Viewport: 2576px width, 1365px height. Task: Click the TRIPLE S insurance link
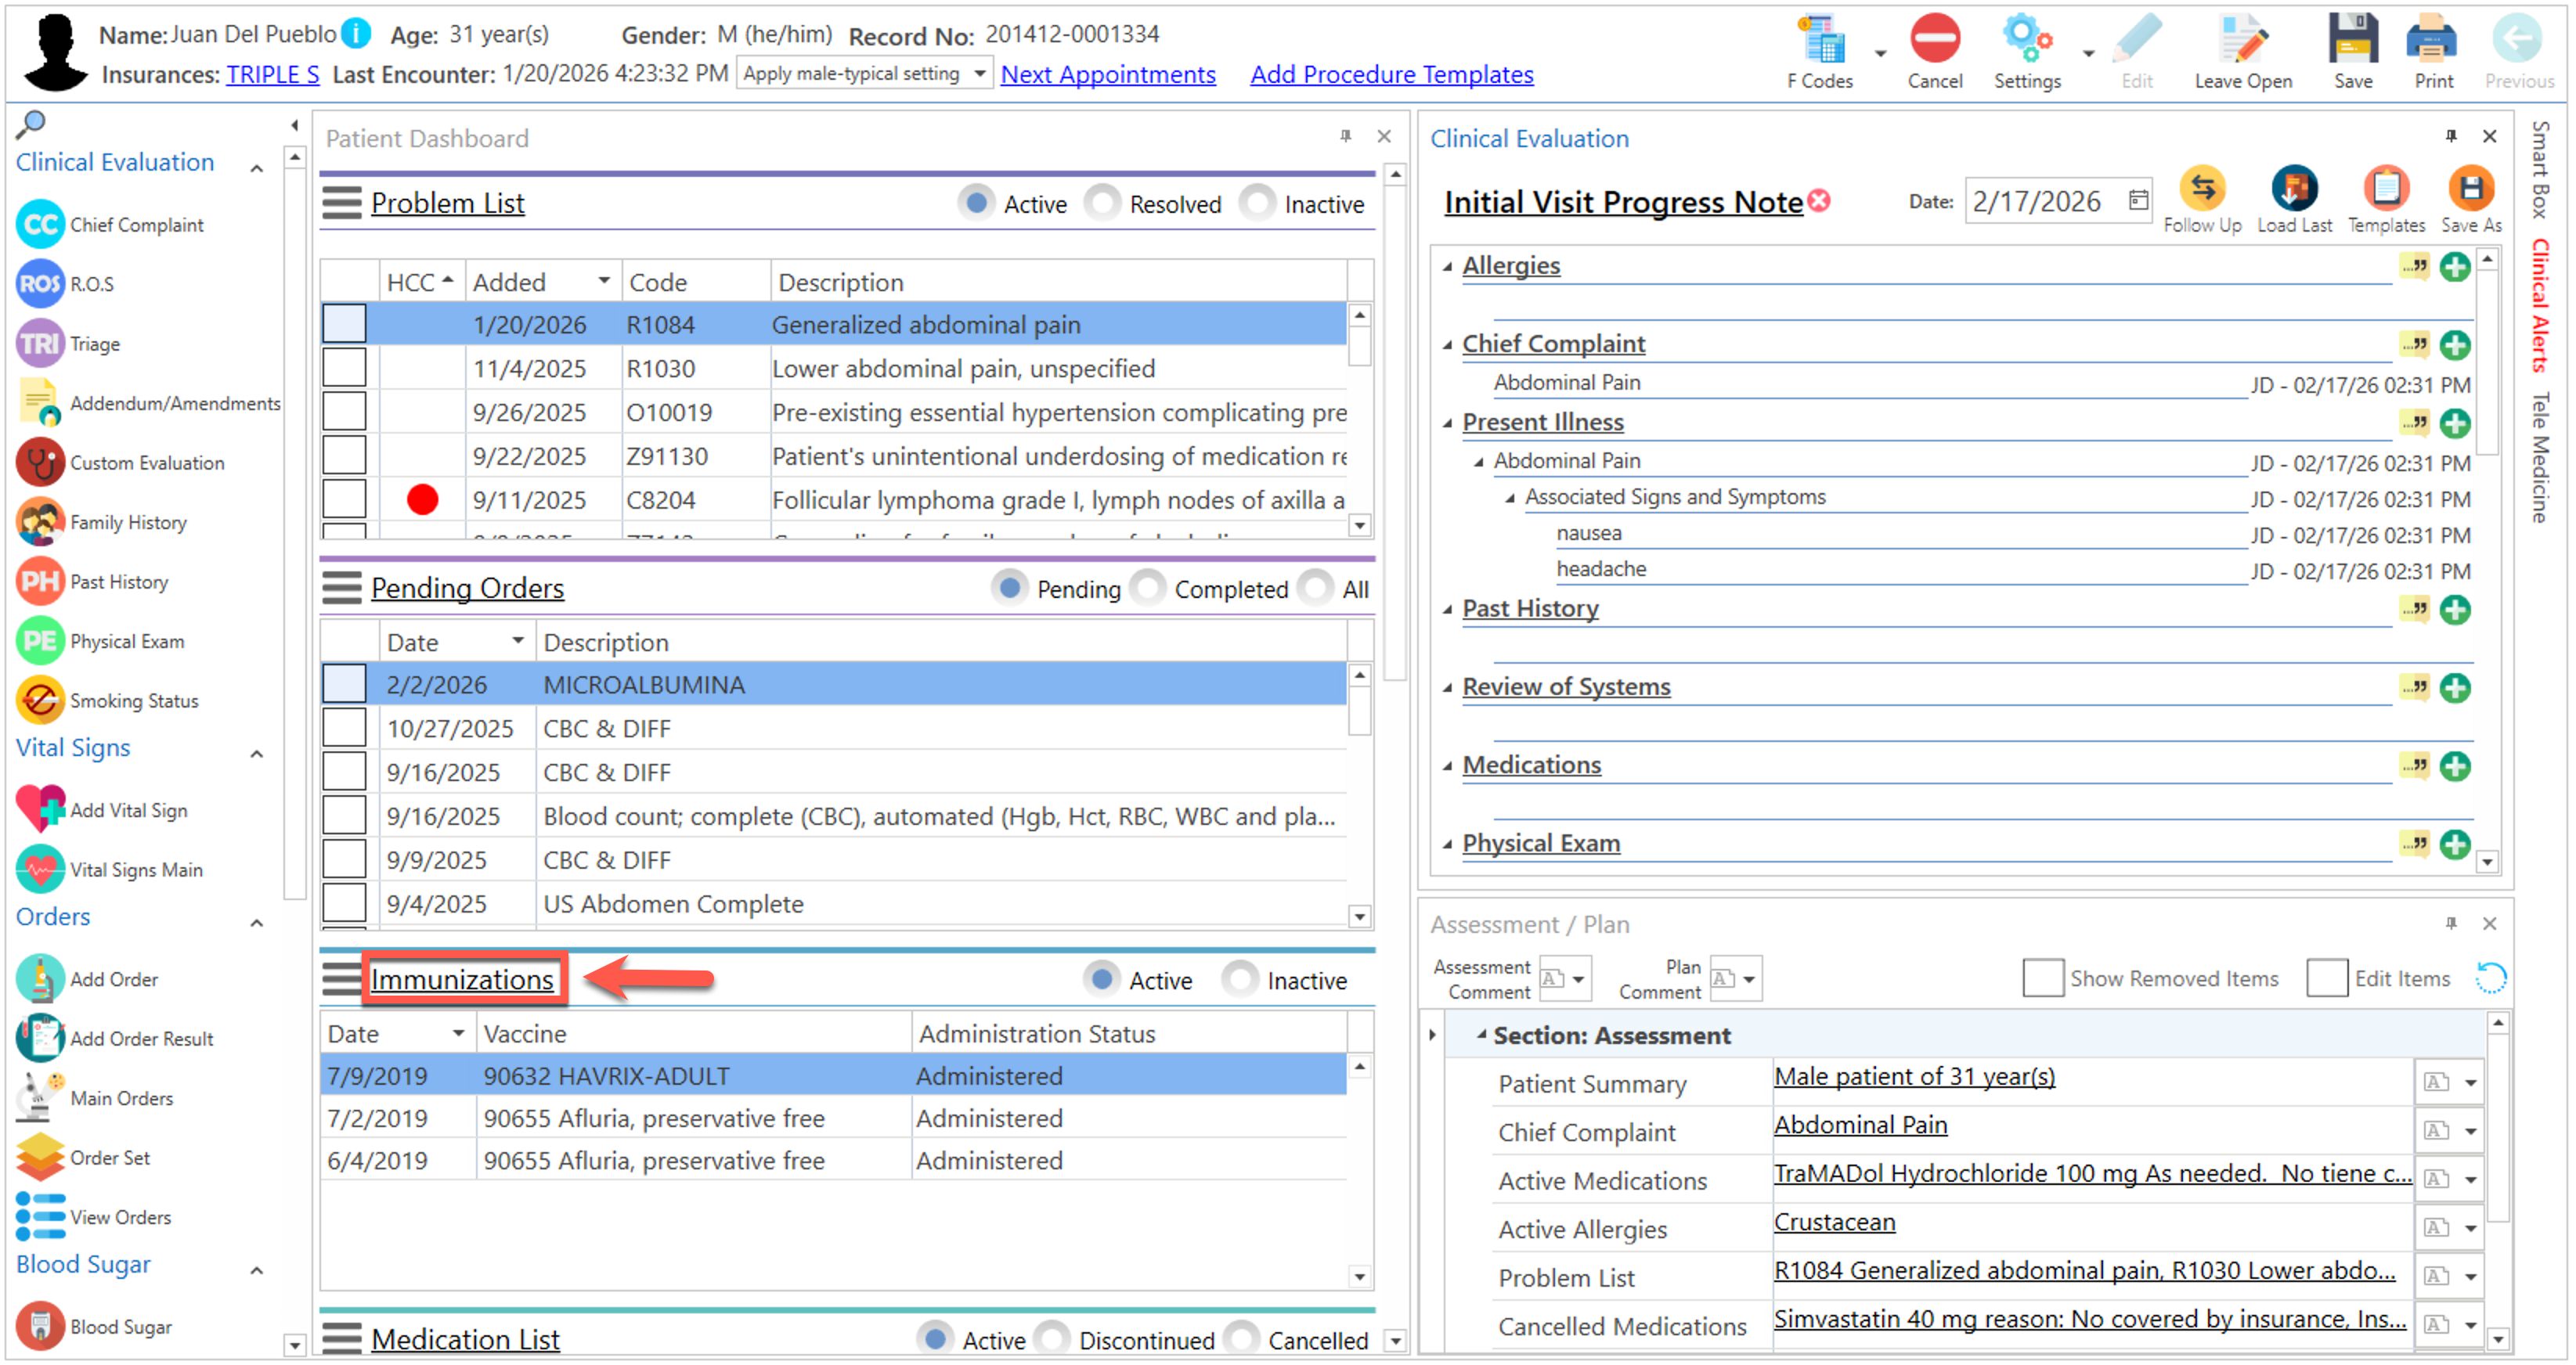[272, 75]
